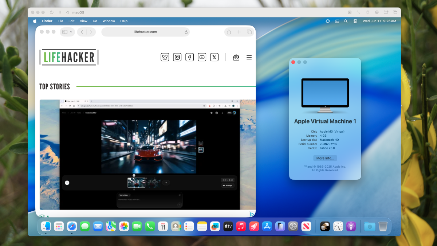The height and width of the screenshot is (246, 437).
Task: Open the top story thumbnail image
Action: (147, 155)
